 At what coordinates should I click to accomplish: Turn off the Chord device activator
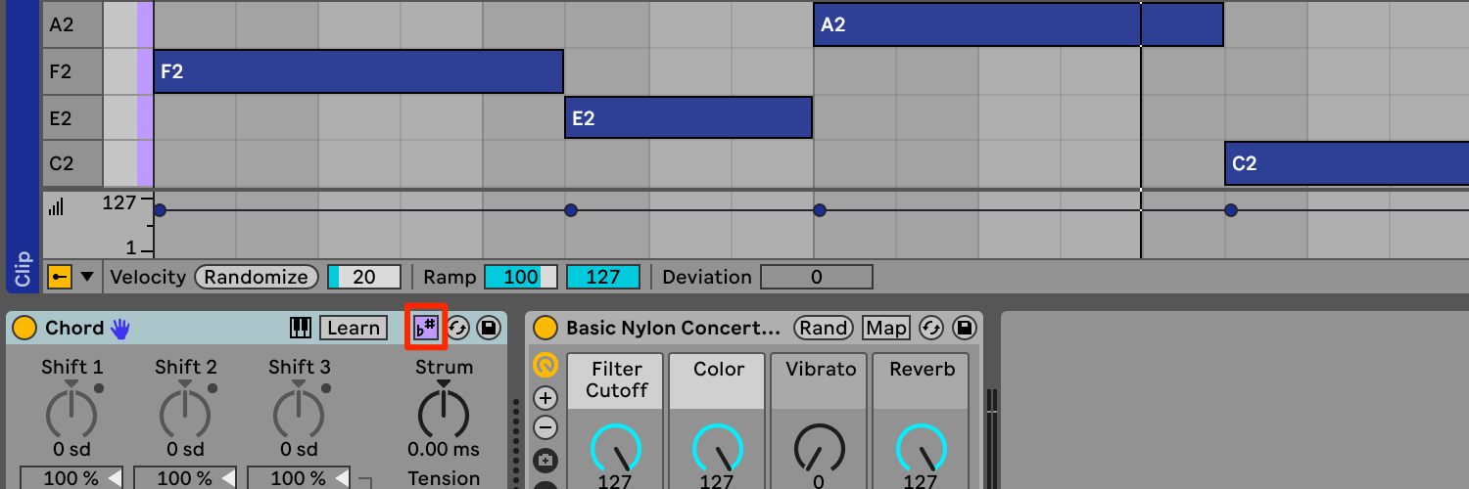24,328
